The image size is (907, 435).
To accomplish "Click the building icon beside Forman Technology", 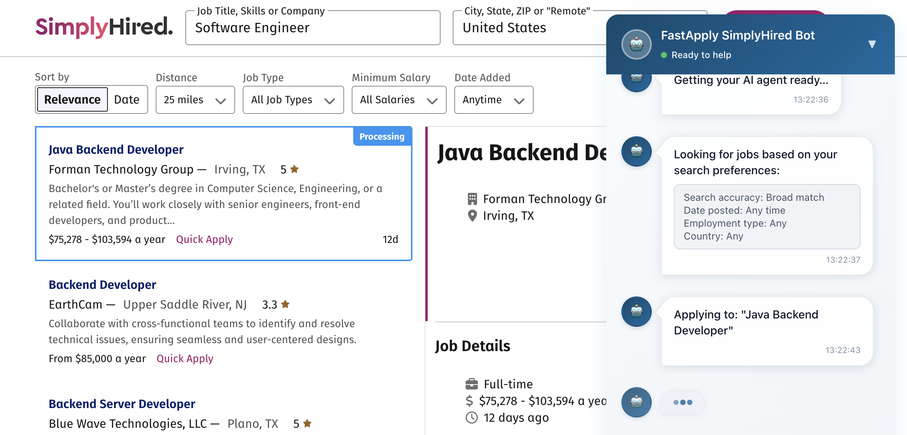I will [x=472, y=199].
